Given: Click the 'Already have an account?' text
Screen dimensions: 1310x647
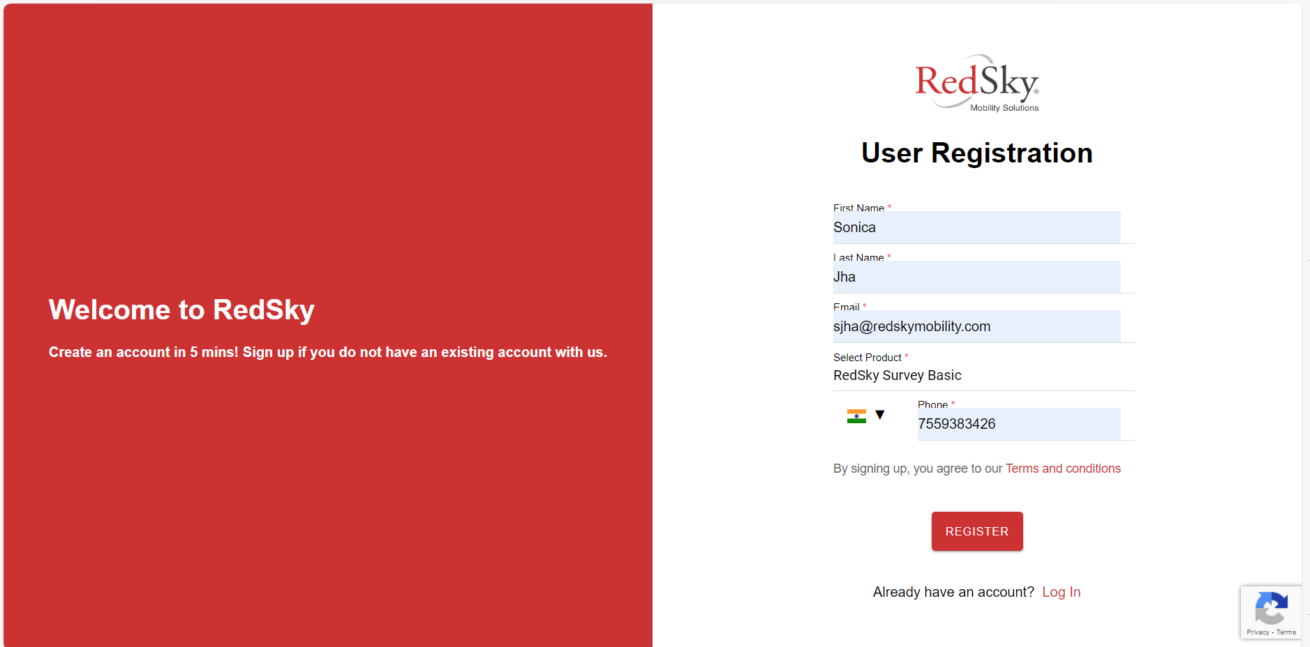Looking at the screenshot, I should [953, 592].
